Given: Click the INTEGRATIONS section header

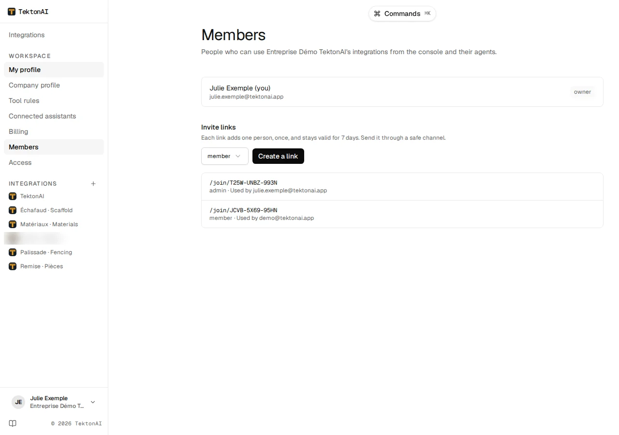Looking at the screenshot, I should [33, 184].
